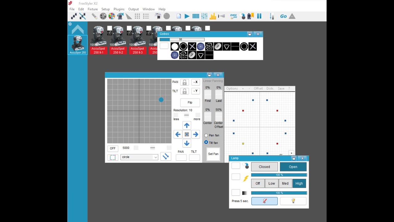Set lamp strobe to Med
Screen dimensions: 394x222
[x=285, y=183]
